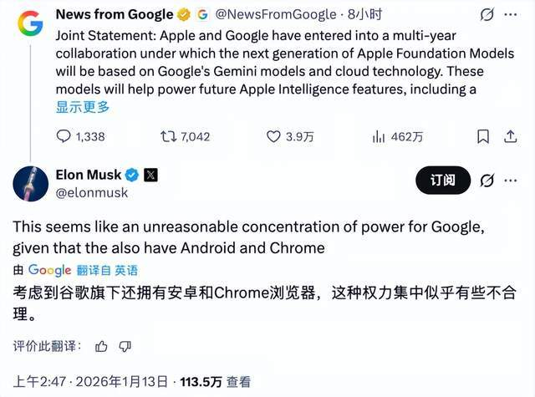Screen dimensions: 535x397
Task: Expand tweet text with 显示更多
Action: coord(83,106)
